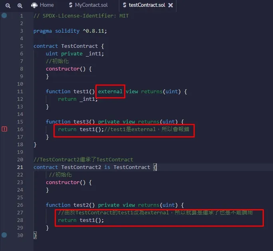Click the '//初始化' comment on line 22
The image size is (273, 251).
click(x=60, y=175)
